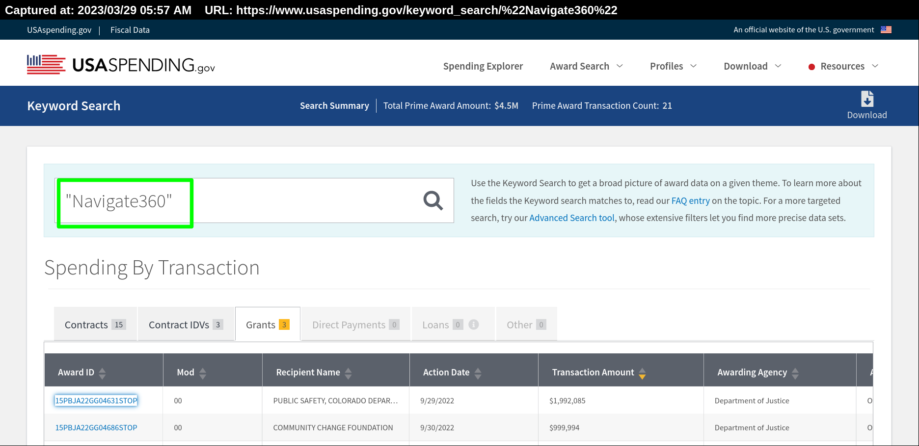Image resolution: width=919 pixels, height=446 pixels.
Task: Sort by Award ID column arrows
Action: coord(102,373)
